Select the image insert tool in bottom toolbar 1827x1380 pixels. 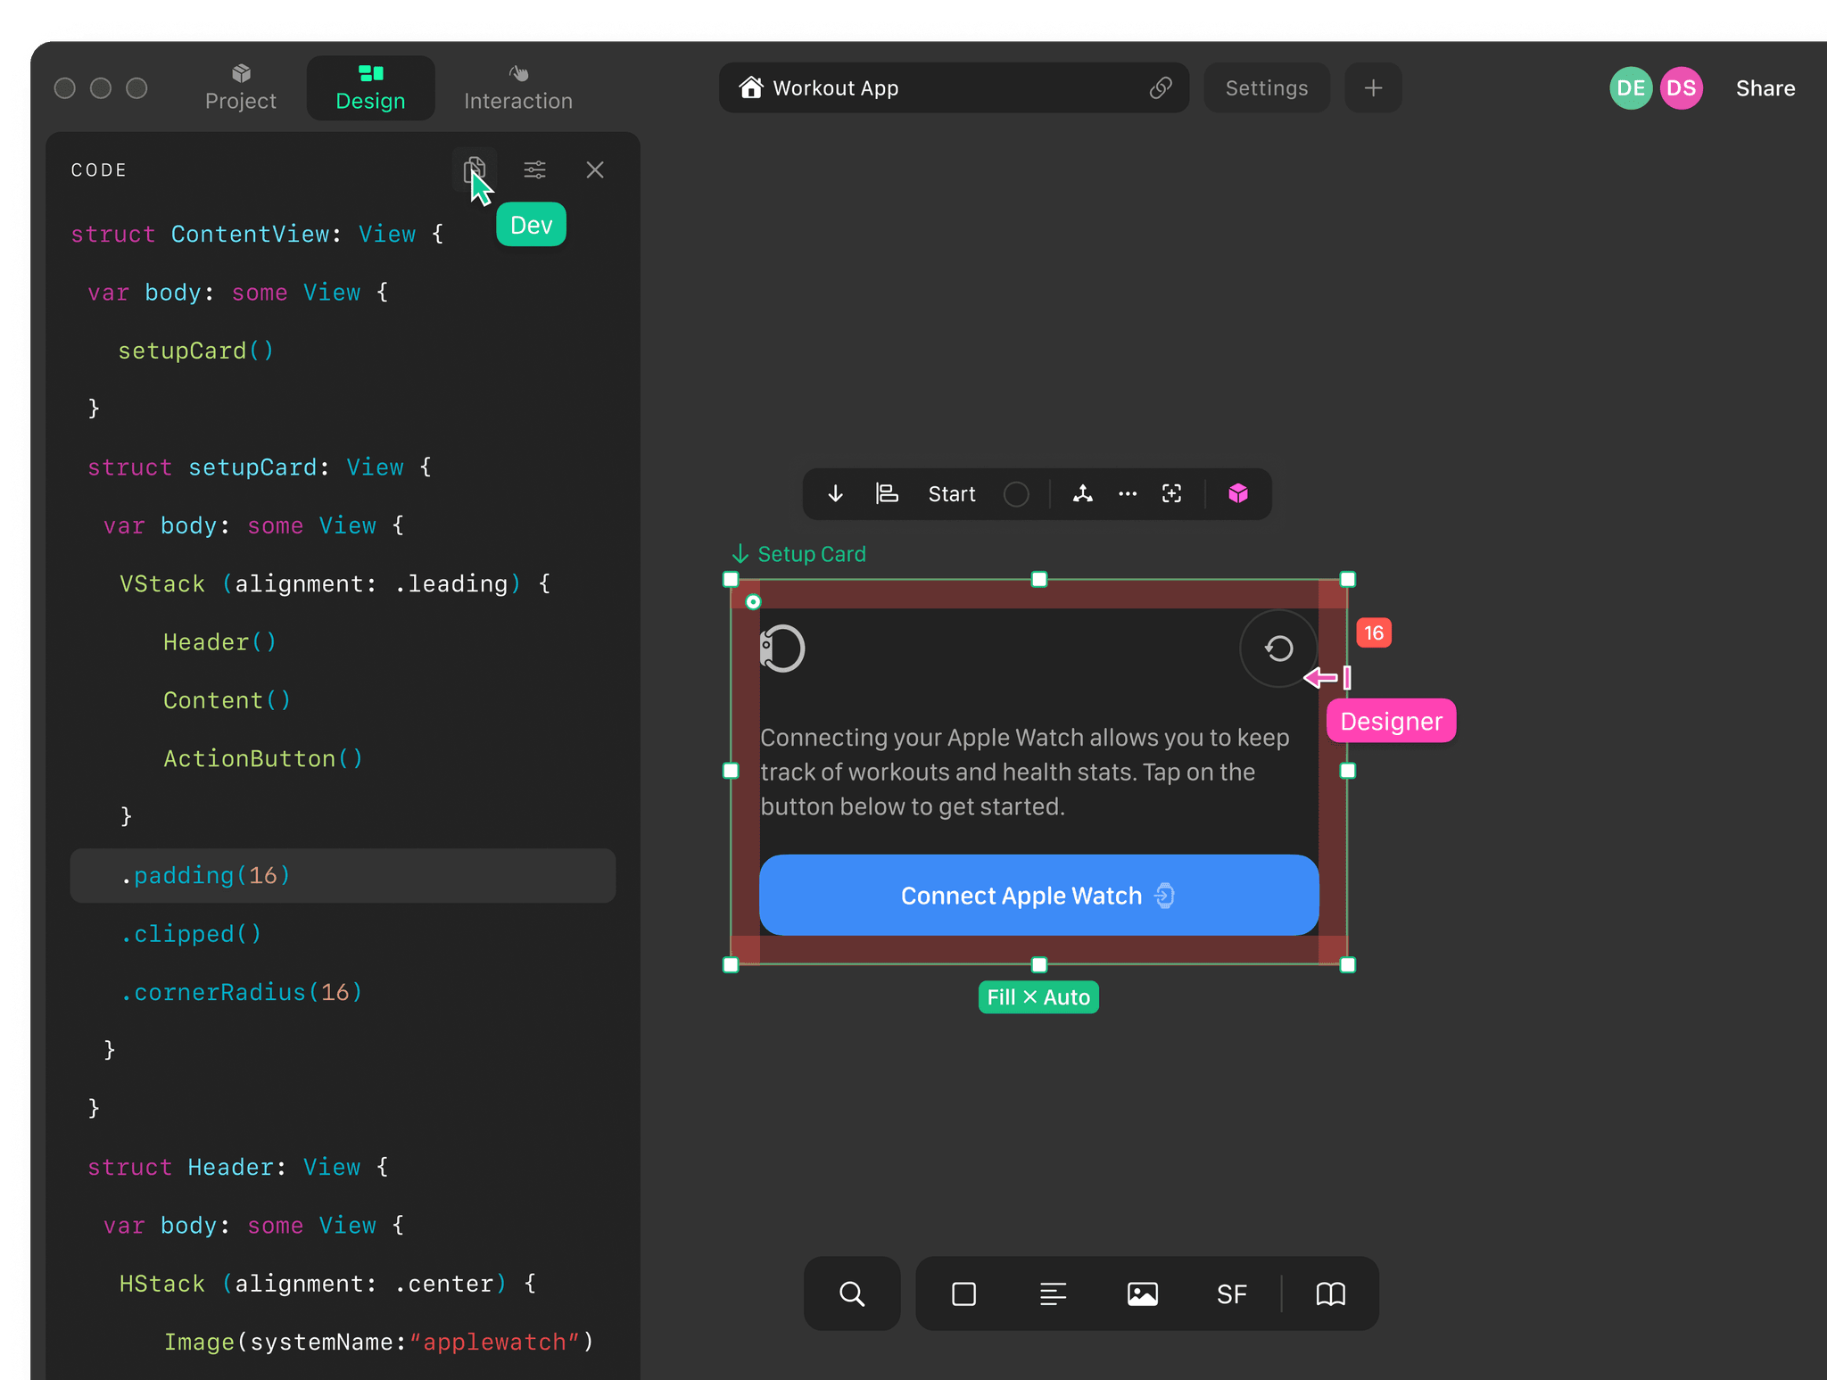coord(1144,1293)
